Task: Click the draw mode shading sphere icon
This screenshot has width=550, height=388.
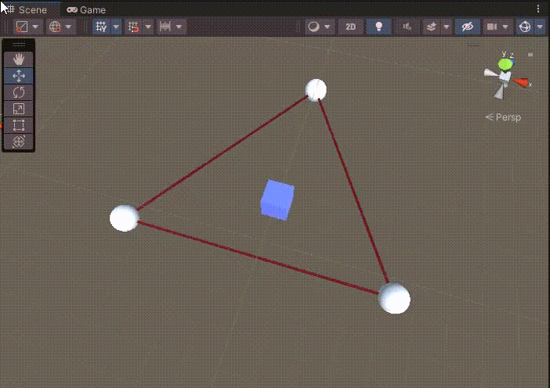Action: (314, 27)
